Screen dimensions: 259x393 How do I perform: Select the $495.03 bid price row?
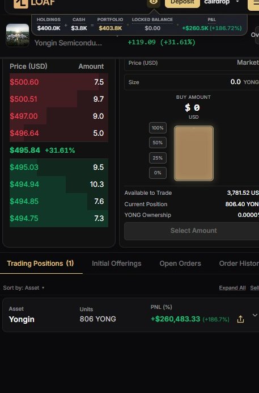(59, 167)
